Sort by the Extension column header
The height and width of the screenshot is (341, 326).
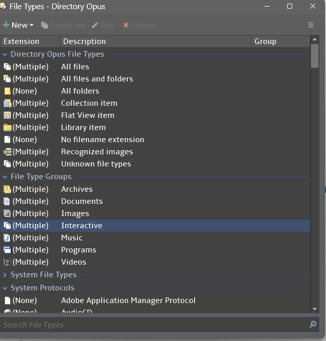point(30,41)
